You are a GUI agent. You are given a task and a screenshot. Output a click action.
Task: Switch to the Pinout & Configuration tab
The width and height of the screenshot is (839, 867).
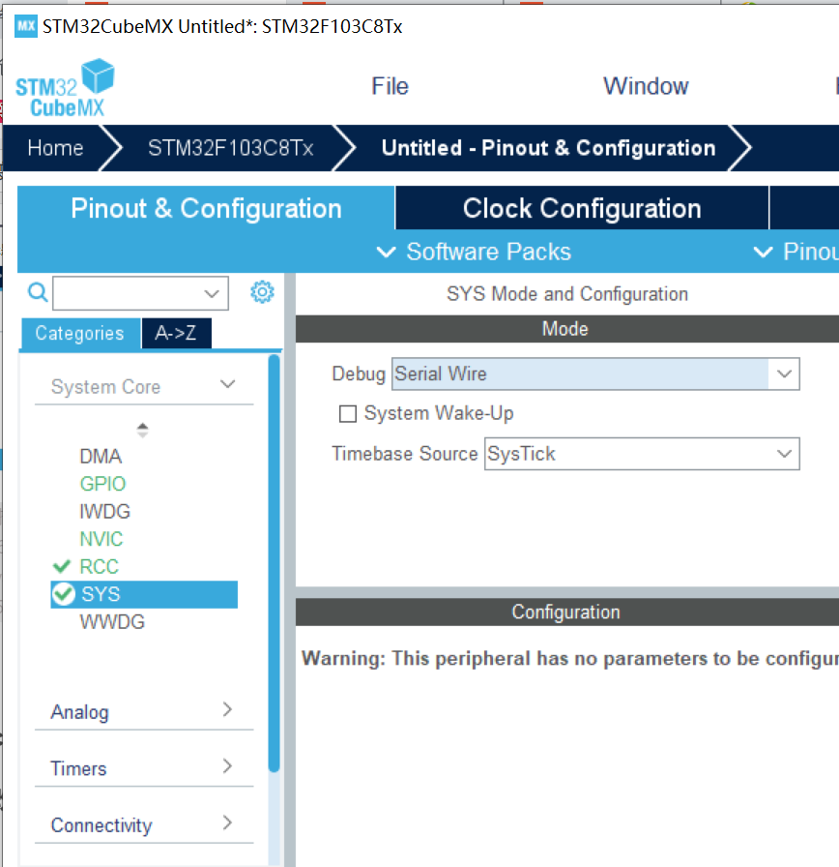[x=206, y=208]
